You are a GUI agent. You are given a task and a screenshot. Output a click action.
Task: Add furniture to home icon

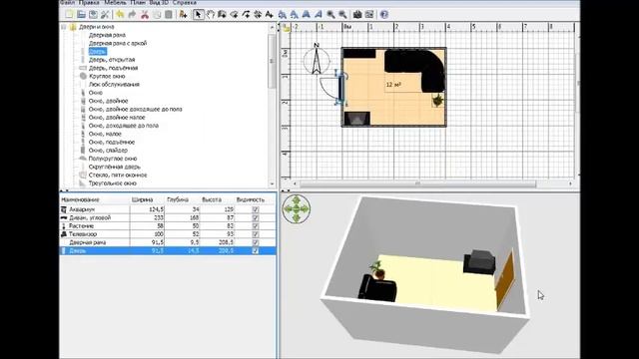pos(183,15)
